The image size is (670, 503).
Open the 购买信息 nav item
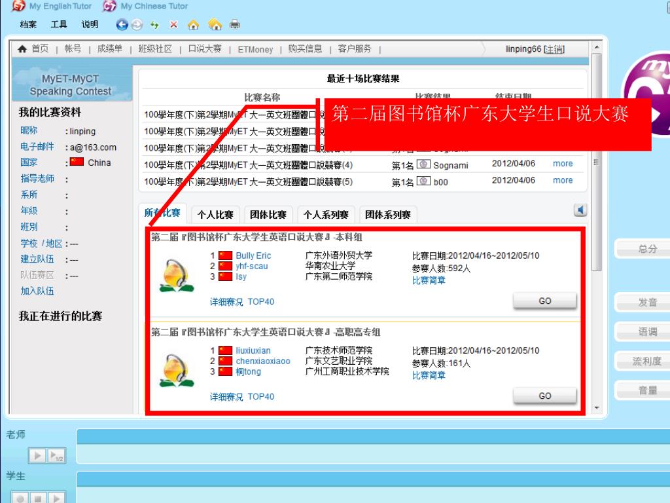305,48
